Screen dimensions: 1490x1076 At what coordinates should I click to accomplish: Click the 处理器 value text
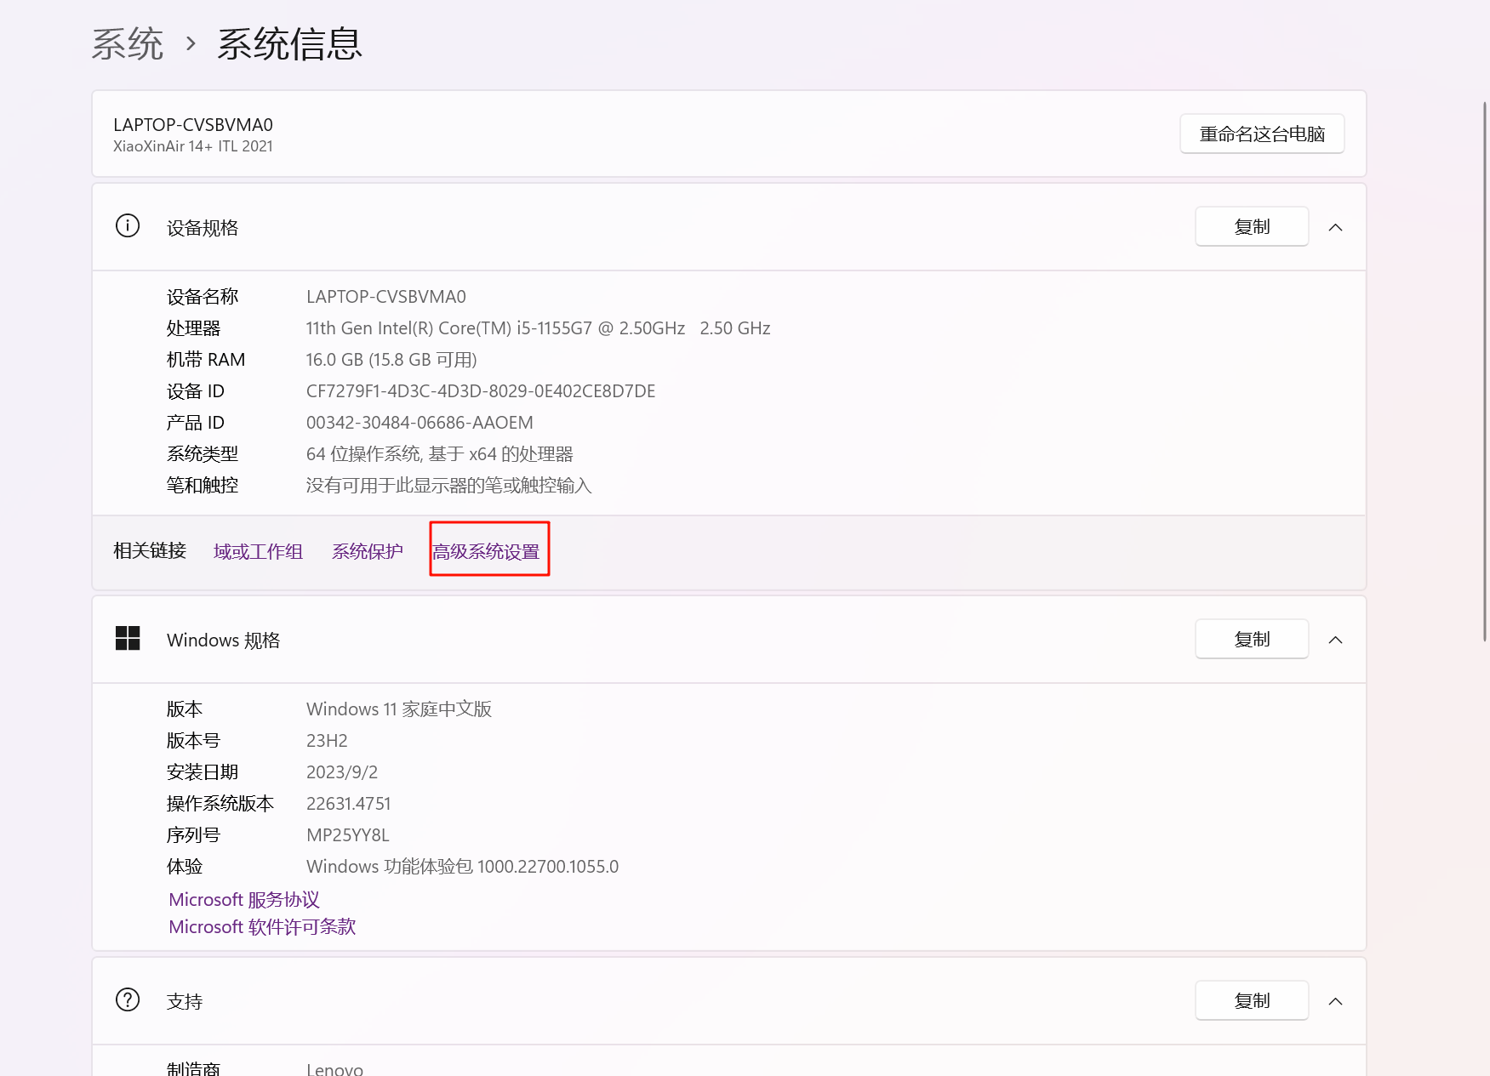538,328
